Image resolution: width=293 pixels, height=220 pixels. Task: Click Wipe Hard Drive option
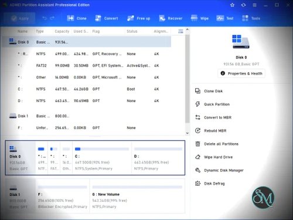click(218, 157)
